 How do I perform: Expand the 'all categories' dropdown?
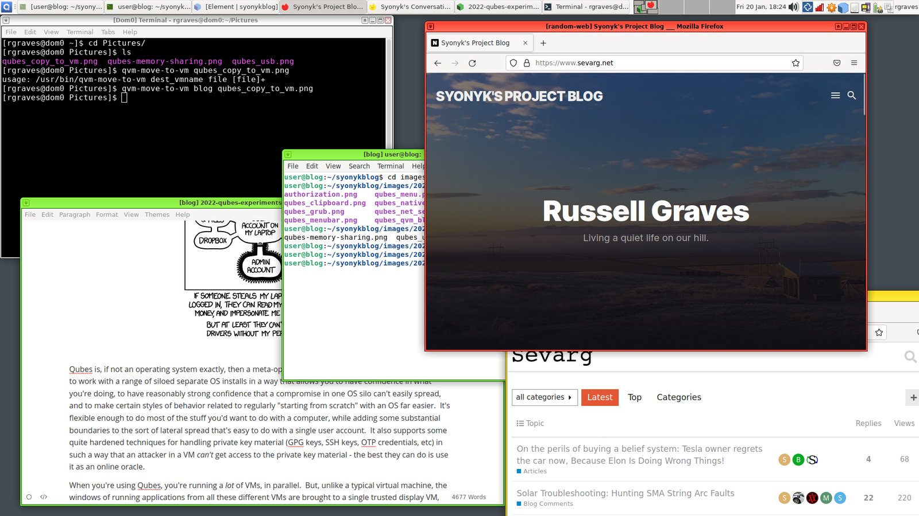[x=544, y=397]
